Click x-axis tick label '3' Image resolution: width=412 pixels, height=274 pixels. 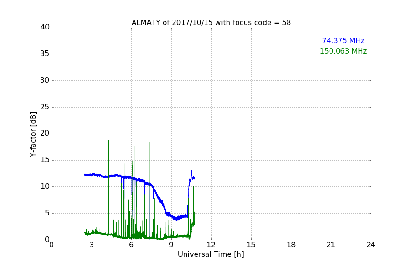pos(92,245)
